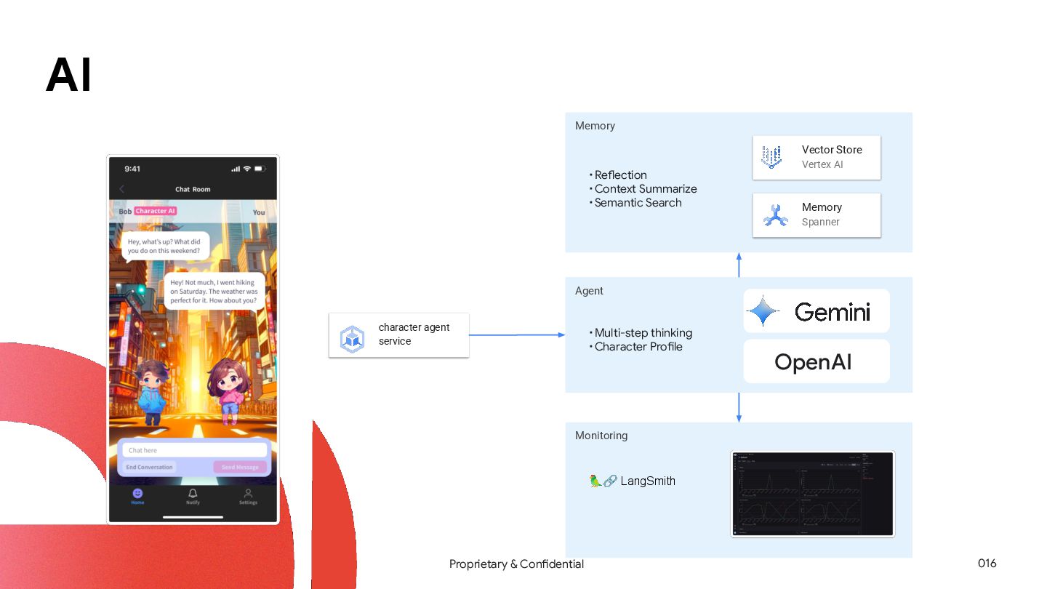
Task: Tap the signal bars icon in phone
Action: click(x=236, y=169)
